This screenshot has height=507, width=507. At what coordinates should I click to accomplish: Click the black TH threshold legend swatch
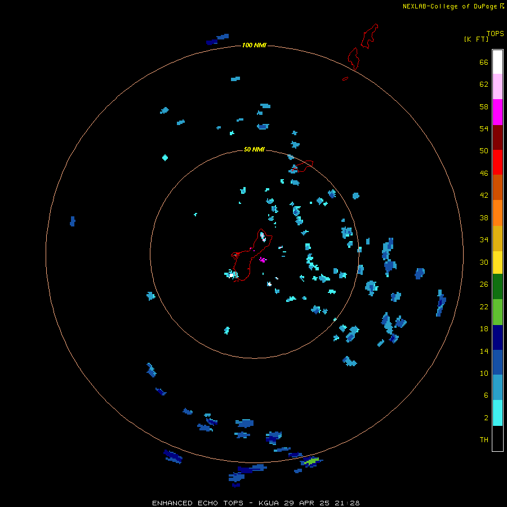[x=497, y=438]
